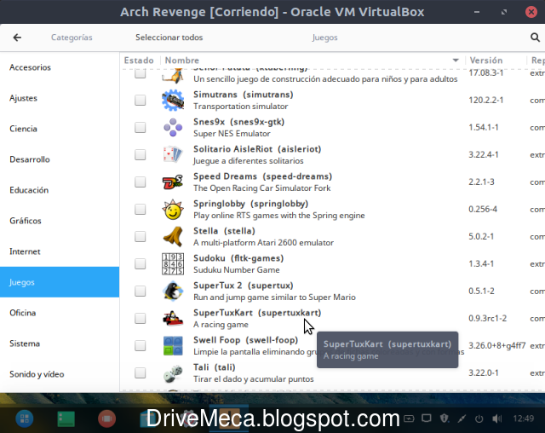The image size is (545, 433).
Task: Click the Swell Foop colored blocks icon
Action: pos(173,345)
